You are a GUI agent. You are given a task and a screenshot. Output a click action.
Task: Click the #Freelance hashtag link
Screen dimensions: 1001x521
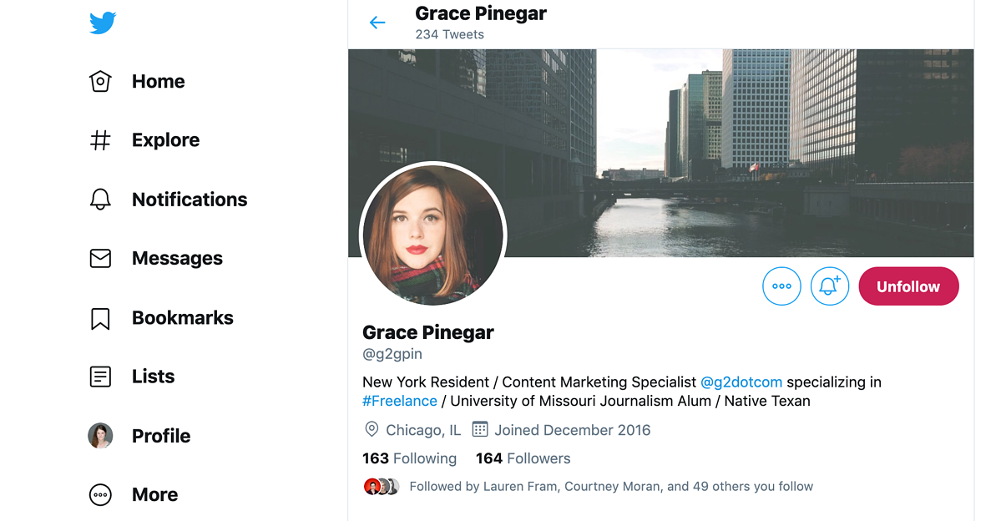pyautogui.click(x=400, y=401)
